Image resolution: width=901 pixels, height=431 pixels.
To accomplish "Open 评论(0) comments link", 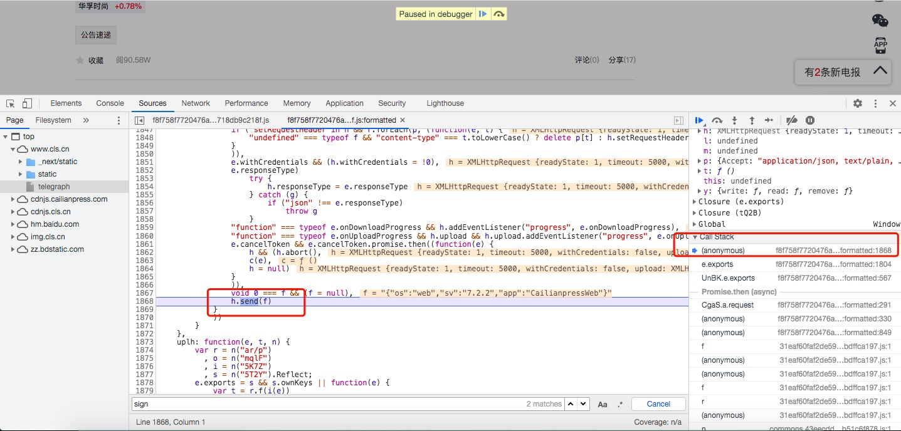I will click(587, 60).
